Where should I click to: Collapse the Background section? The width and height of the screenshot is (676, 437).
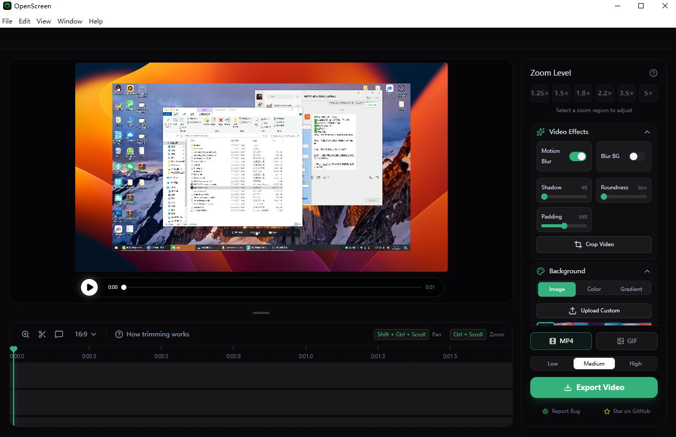click(x=647, y=271)
